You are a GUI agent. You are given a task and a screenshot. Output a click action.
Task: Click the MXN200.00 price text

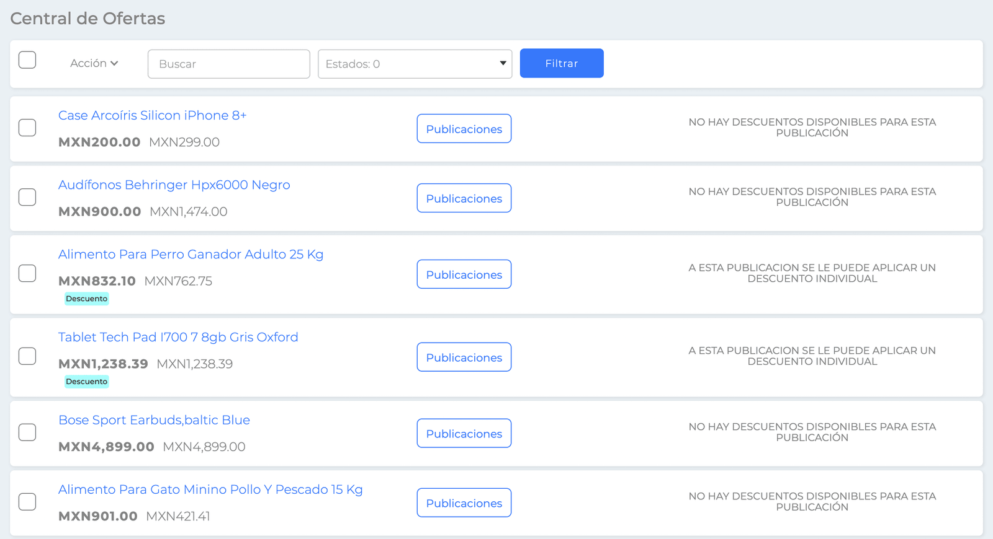[x=99, y=142]
